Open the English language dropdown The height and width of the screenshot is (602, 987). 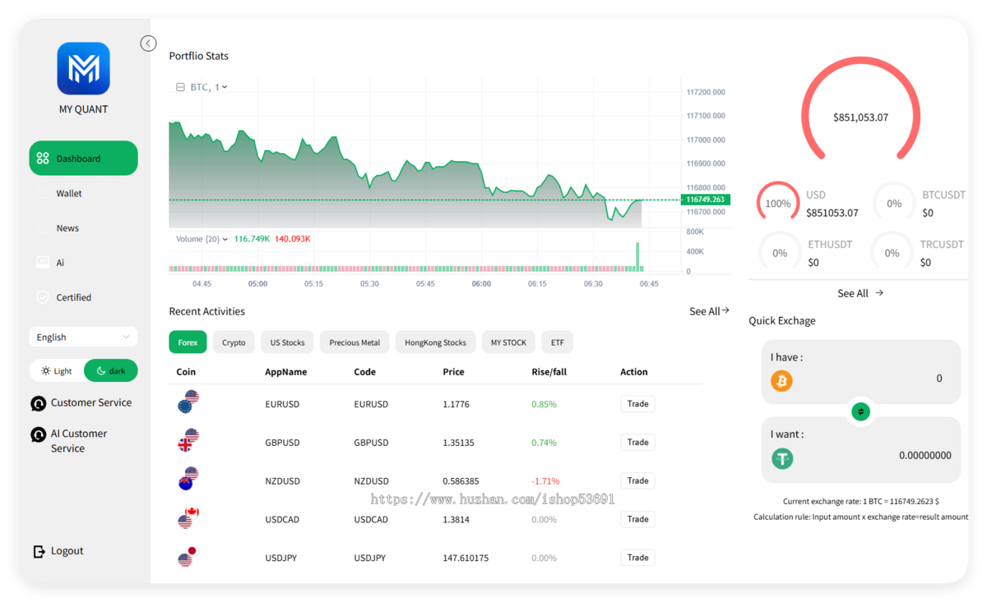click(x=83, y=338)
